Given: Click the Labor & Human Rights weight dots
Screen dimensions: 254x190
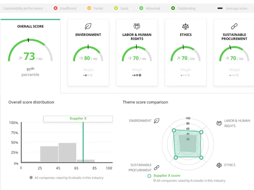Looking at the screenshot, I should pos(137,75).
